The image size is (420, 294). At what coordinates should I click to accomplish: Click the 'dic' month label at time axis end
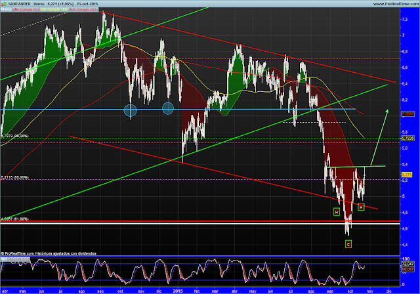[388, 291]
